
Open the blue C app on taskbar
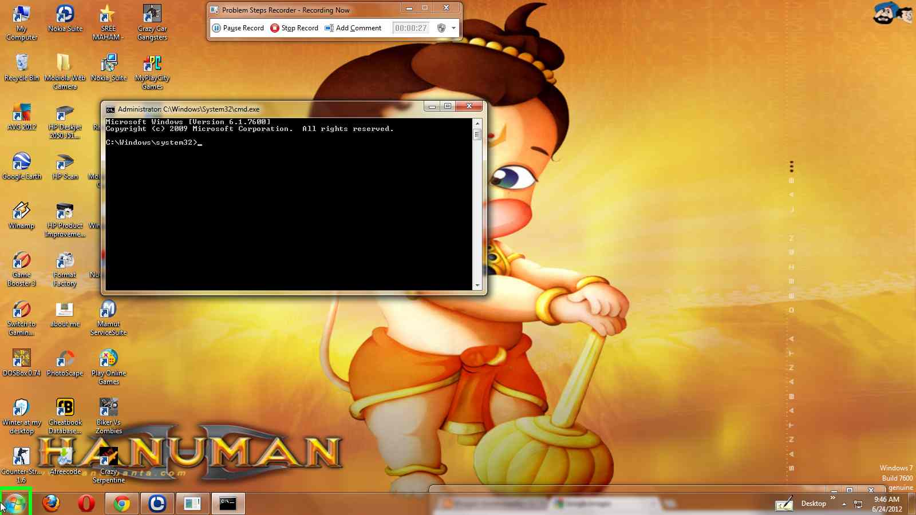click(157, 503)
